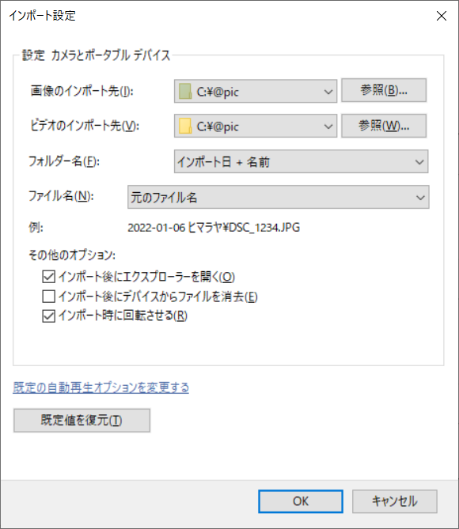Click the C:¥@pic text in image destination
Viewport: 459px width, 529px height.
(x=218, y=92)
